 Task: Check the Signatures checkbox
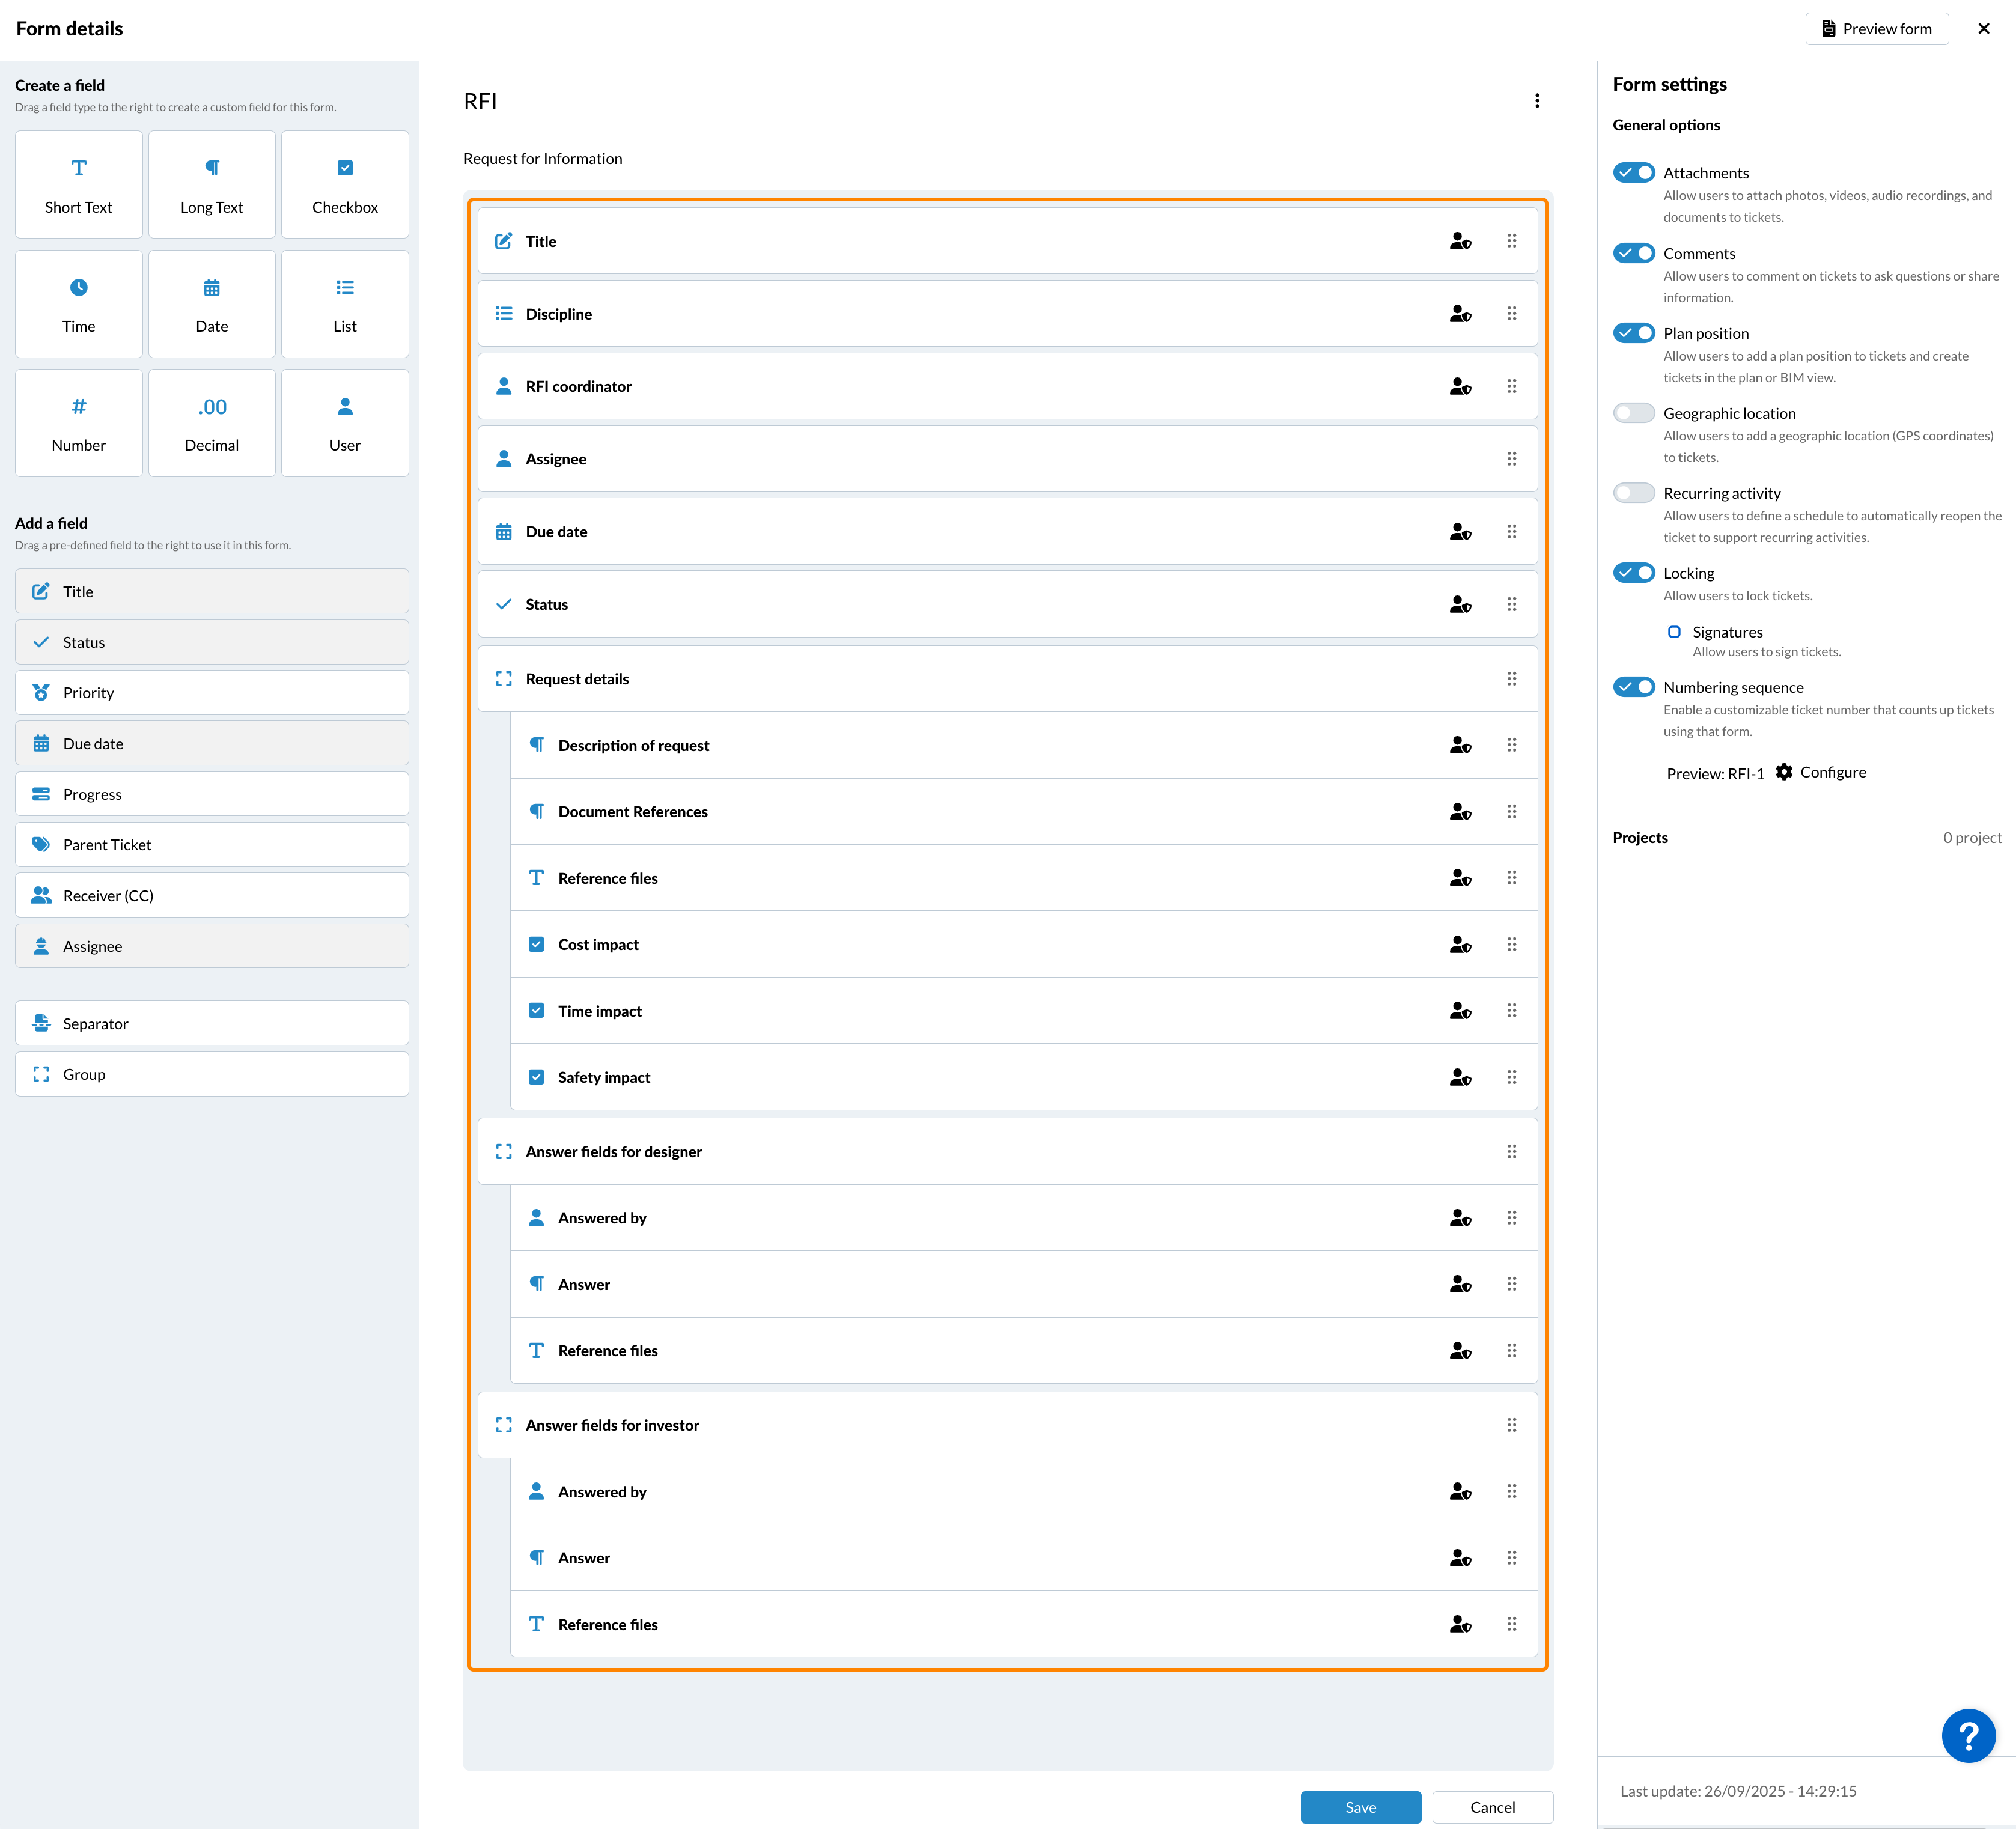point(1674,632)
